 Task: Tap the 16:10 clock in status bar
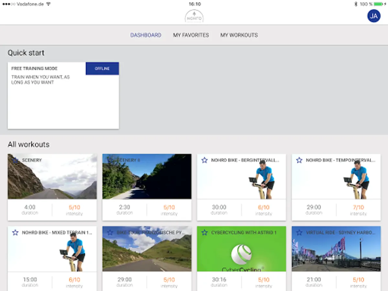coord(195,4)
